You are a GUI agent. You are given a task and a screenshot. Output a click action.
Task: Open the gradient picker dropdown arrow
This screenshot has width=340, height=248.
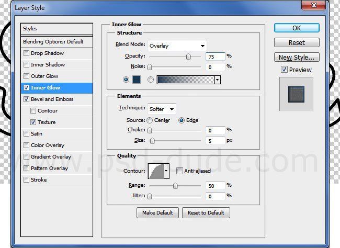tap(218, 80)
